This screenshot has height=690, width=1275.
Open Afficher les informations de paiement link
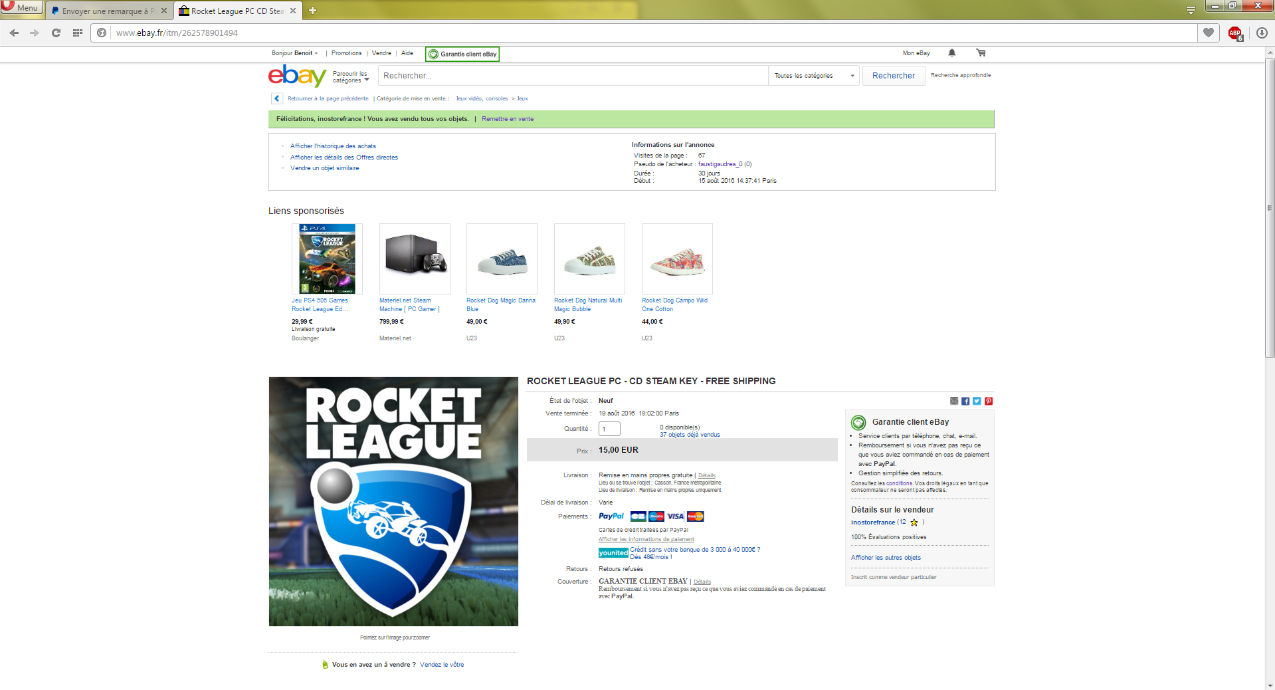[x=646, y=539]
